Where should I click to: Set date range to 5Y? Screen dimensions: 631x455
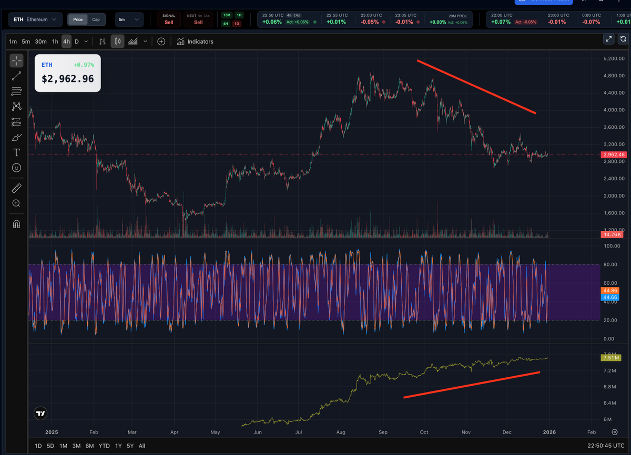pos(130,446)
